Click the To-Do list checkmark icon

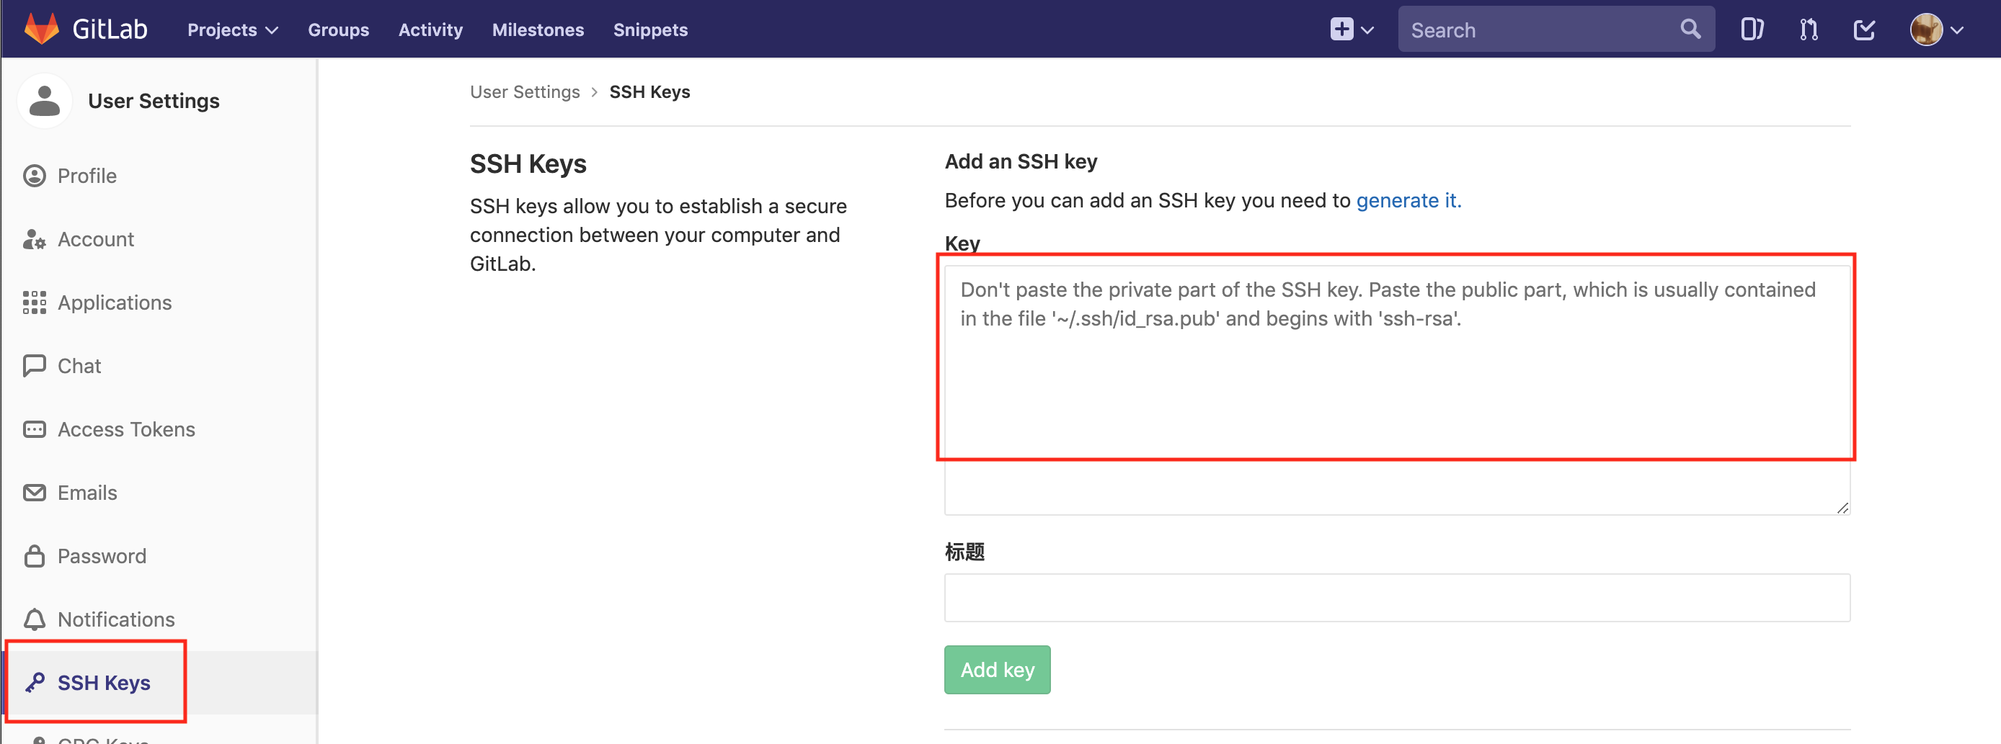point(1864,29)
